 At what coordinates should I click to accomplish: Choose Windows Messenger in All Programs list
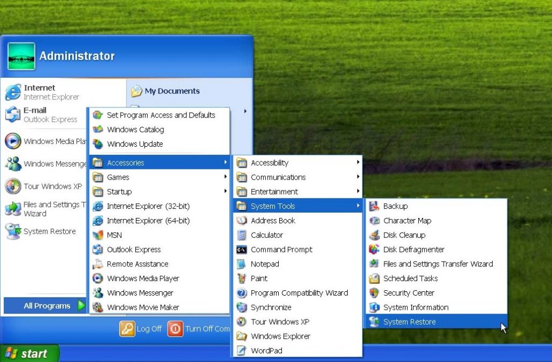click(160, 292)
